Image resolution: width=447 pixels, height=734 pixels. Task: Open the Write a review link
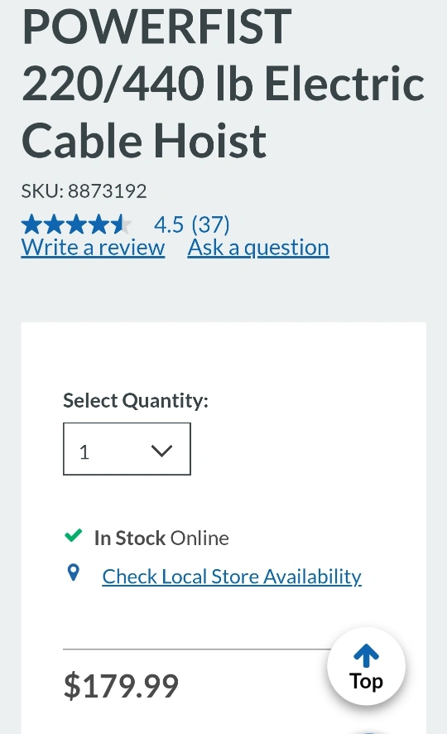tap(93, 247)
